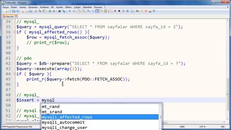Click line number 42 in the margin
231x130 pixels.
(8, 64)
